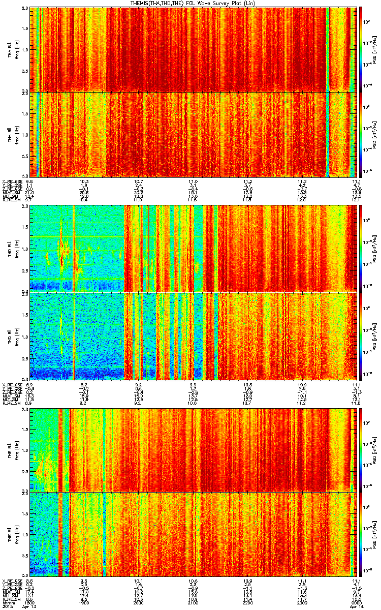Select the THA B-parallel spectrogram panel
This screenshot has width=381, height=610.
coord(193,134)
